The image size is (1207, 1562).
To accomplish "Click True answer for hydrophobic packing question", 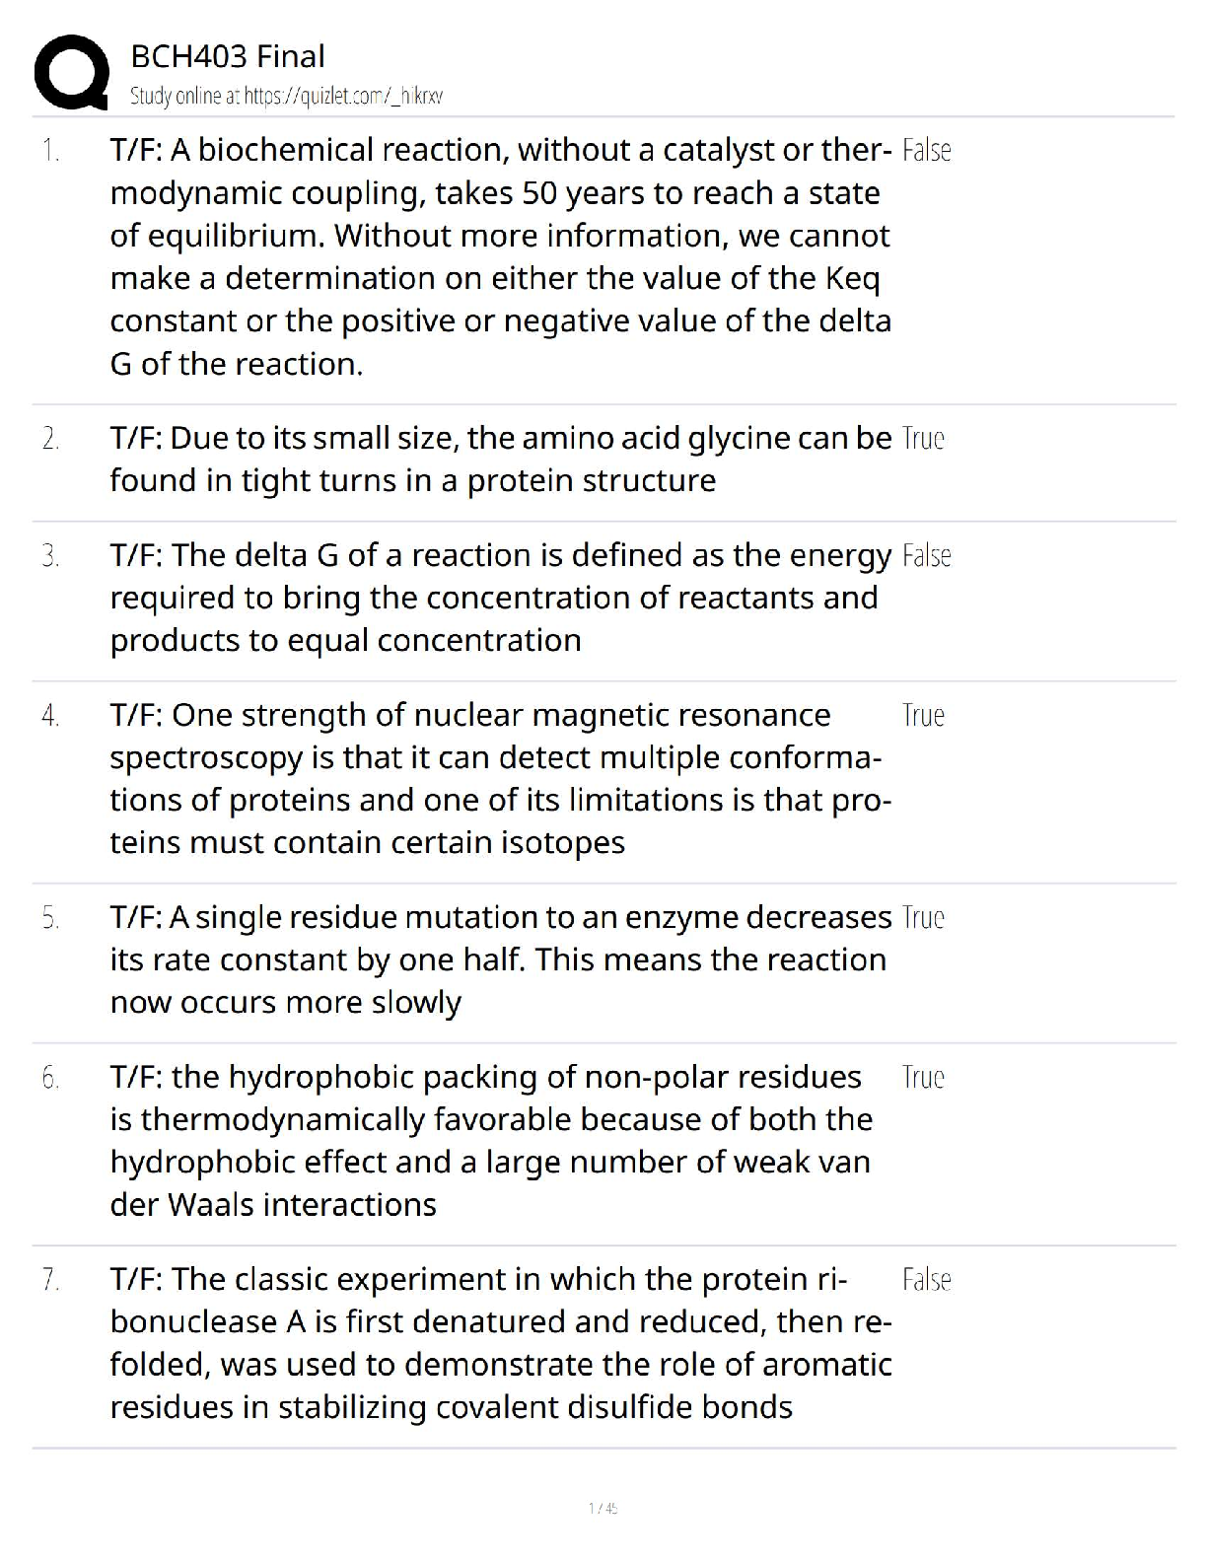I will (923, 1078).
